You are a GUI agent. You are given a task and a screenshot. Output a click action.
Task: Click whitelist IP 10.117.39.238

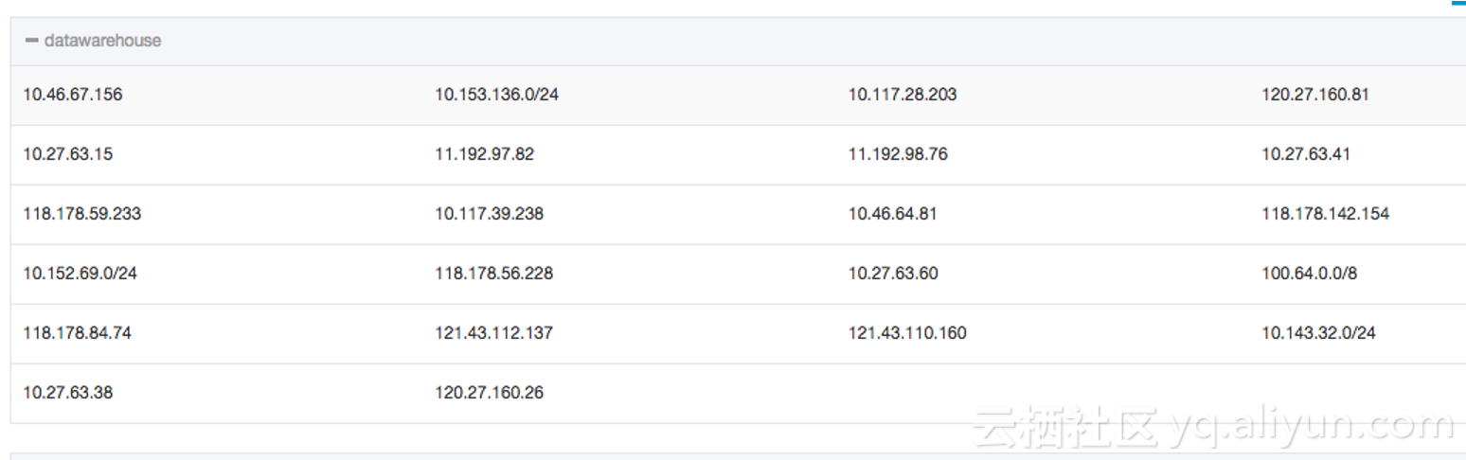pos(489,214)
